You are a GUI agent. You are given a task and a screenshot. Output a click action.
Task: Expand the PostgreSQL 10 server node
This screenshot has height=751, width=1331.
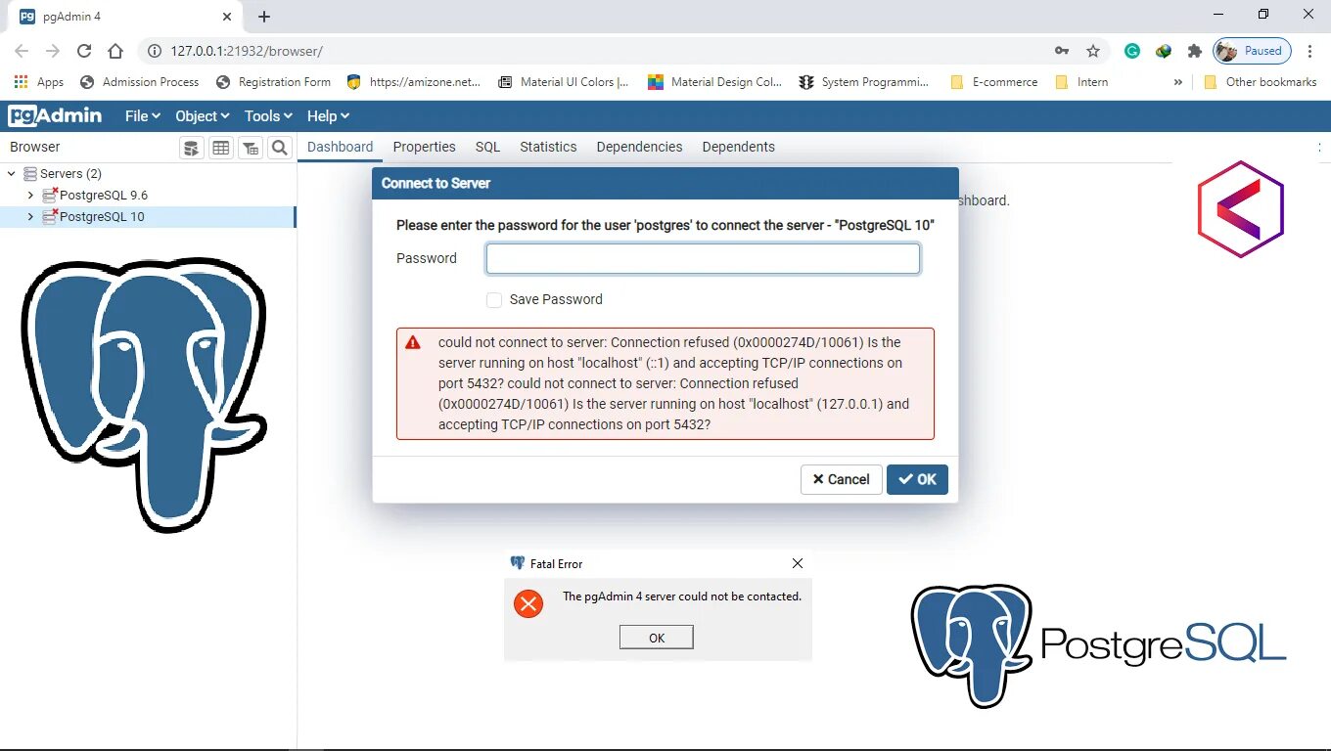coord(30,216)
